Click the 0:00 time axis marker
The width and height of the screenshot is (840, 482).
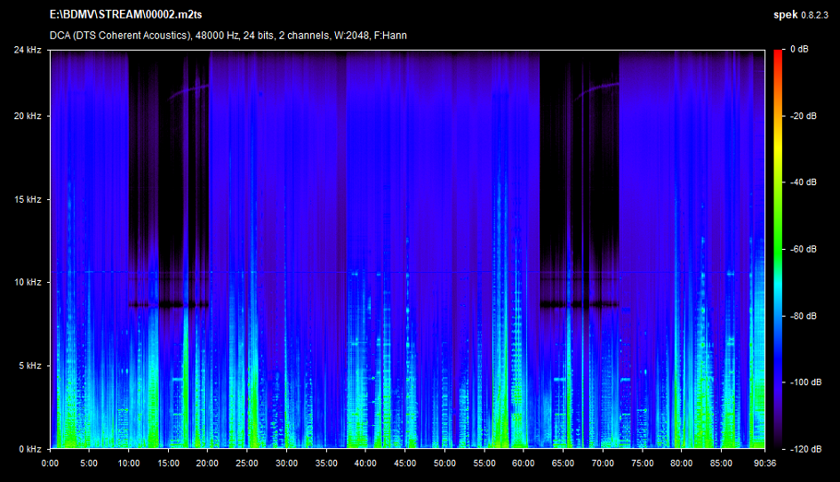51,462
